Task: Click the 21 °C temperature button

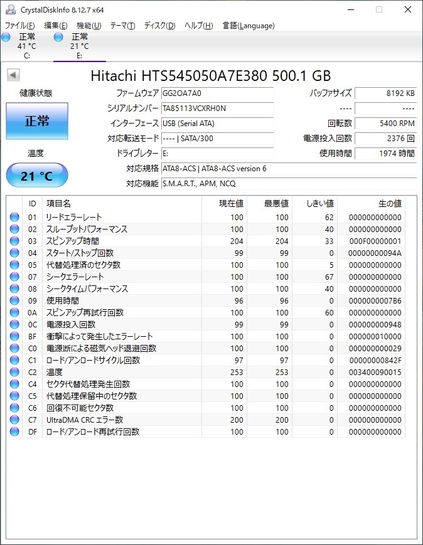Action: click(37, 175)
